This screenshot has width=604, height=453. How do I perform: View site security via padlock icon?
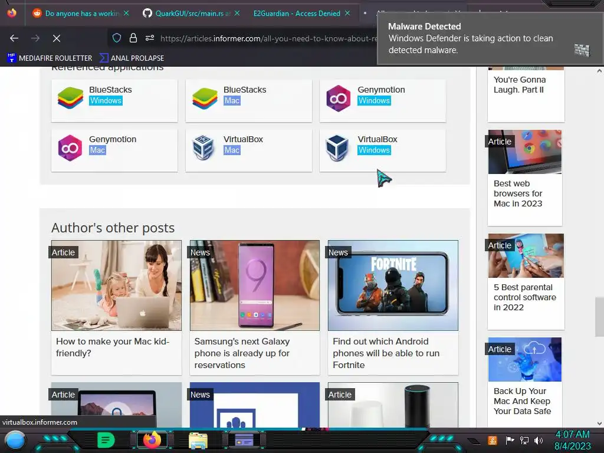[x=133, y=38]
